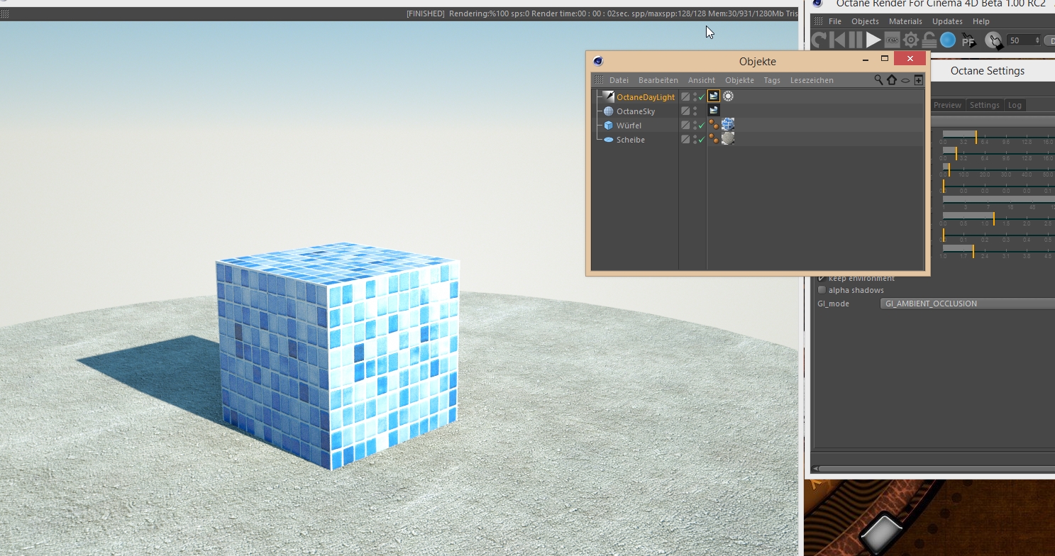Screen dimensions: 1055x556
Task: Open the Ansicht menu in Objekte window
Action: tap(702, 80)
